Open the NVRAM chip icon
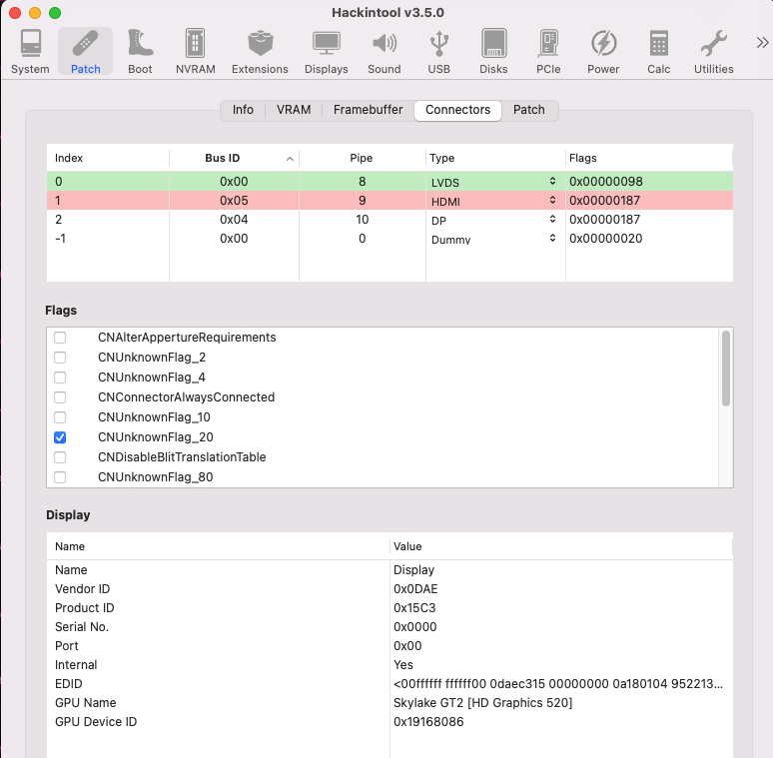The height and width of the screenshot is (758, 773). [x=195, y=51]
